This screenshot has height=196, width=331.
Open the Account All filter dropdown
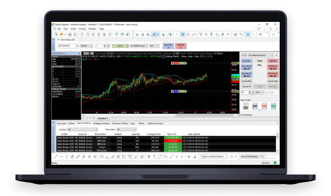point(83,129)
